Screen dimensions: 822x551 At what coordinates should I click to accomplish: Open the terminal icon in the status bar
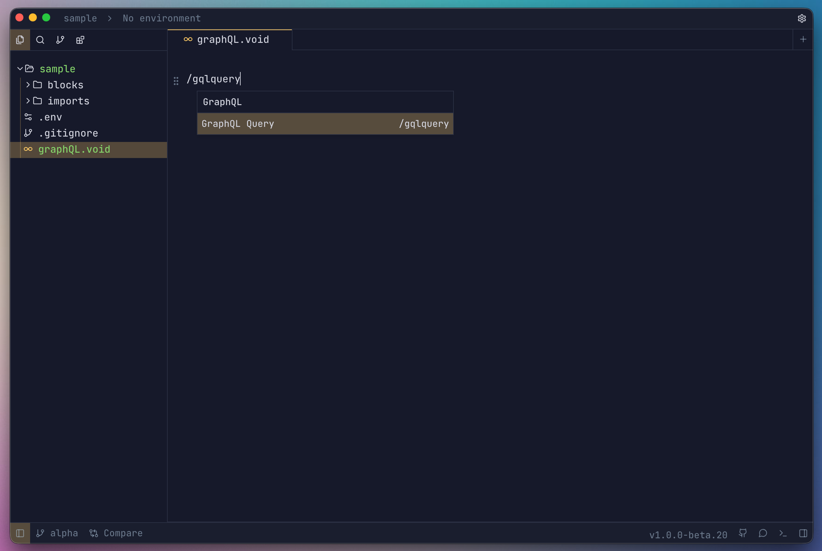(x=783, y=533)
